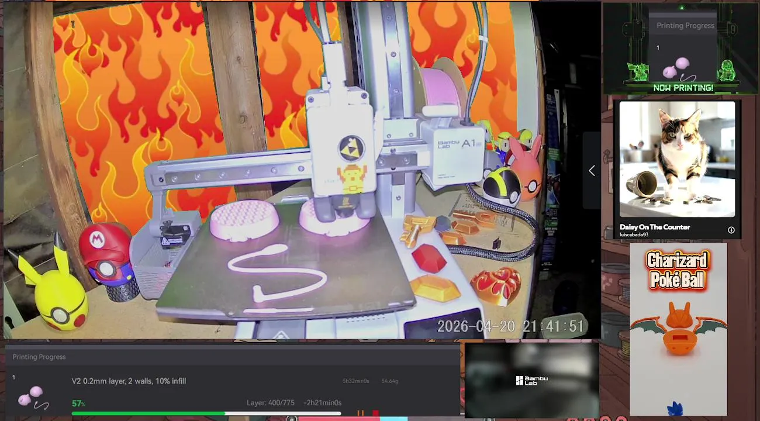The image size is (760, 421).
Task: Click the 54.64g filament weight text
Action: pos(390,381)
